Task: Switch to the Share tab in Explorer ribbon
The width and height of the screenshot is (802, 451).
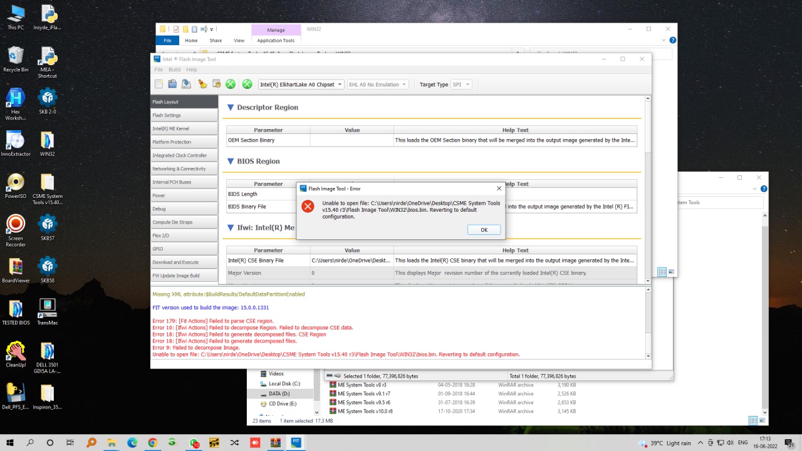Action: coord(216,41)
